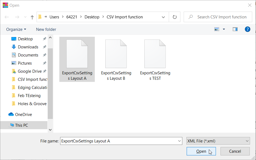The height and width of the screenshot is (160, 256).
Task: Click the folder icon in address bar
Action: pyautogui.click(x=40, y=17)
